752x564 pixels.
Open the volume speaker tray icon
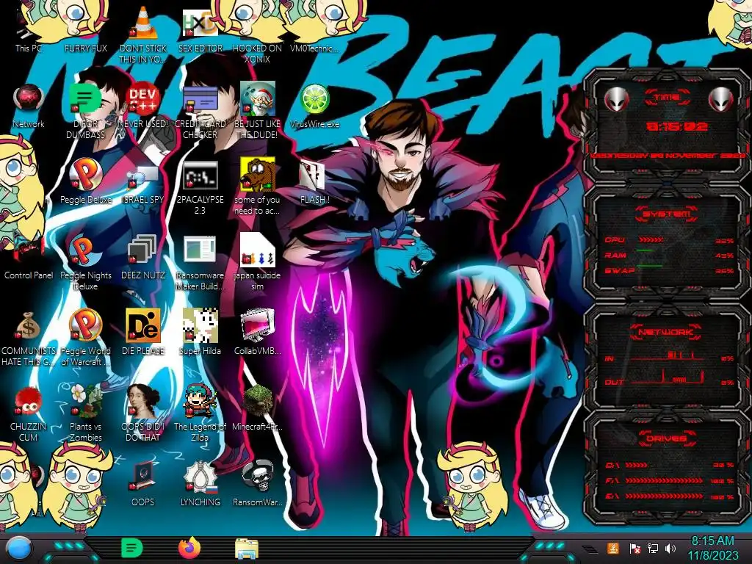click(670, 548)
